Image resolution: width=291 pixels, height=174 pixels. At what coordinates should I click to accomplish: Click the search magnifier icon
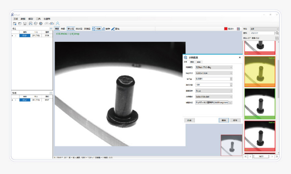(277, 33)
